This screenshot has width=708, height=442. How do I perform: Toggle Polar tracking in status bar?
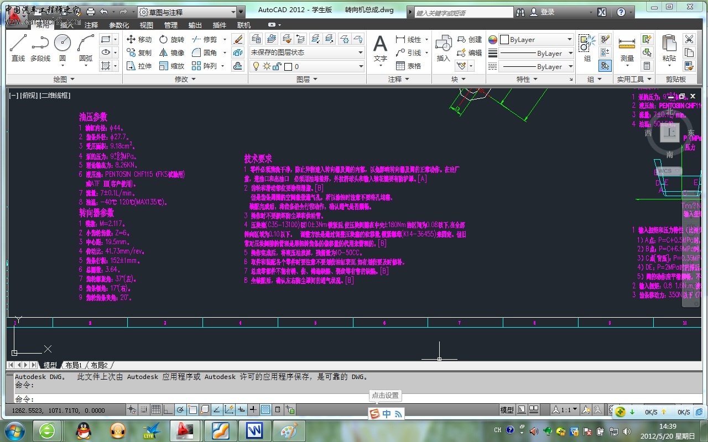180,409
